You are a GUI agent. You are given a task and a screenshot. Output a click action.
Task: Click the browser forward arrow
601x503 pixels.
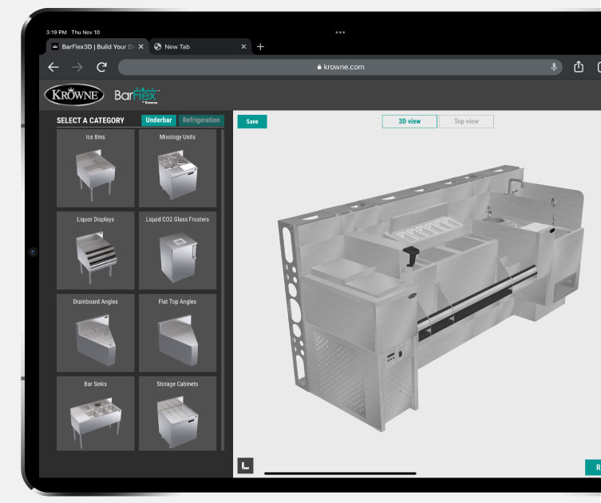tap(77, 67)
